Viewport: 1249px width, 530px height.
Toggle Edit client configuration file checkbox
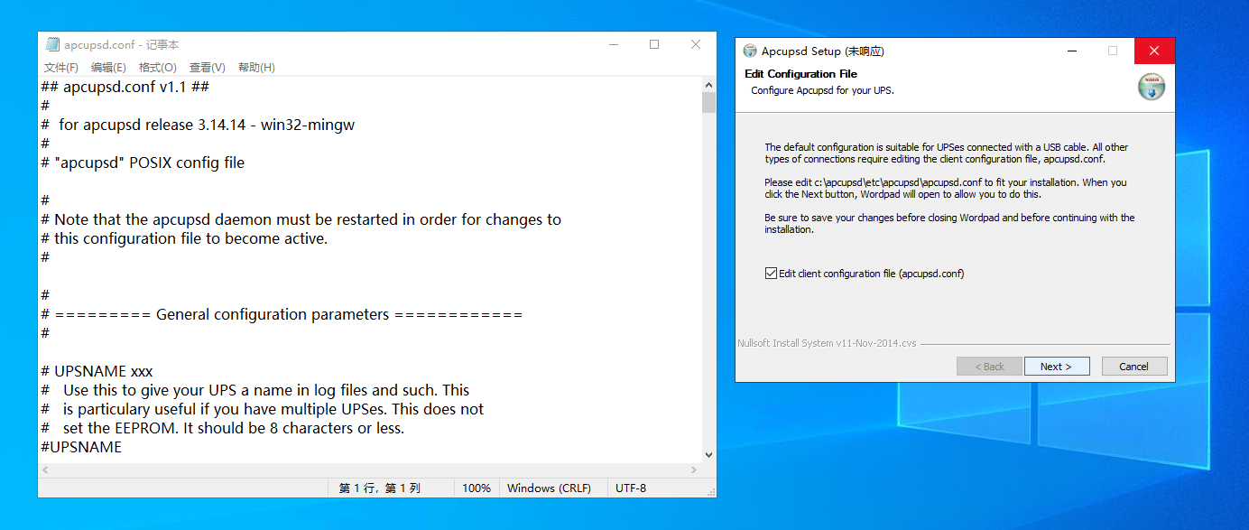click(771, 274)
